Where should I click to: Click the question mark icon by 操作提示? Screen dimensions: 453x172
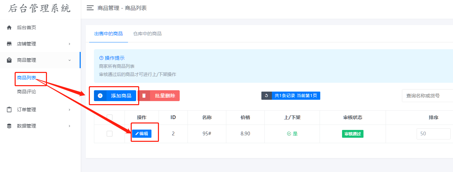coord(101,58)
